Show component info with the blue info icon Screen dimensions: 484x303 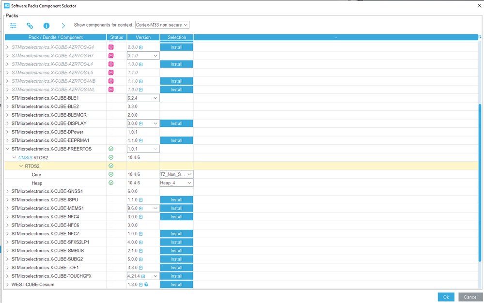(47, 26)
